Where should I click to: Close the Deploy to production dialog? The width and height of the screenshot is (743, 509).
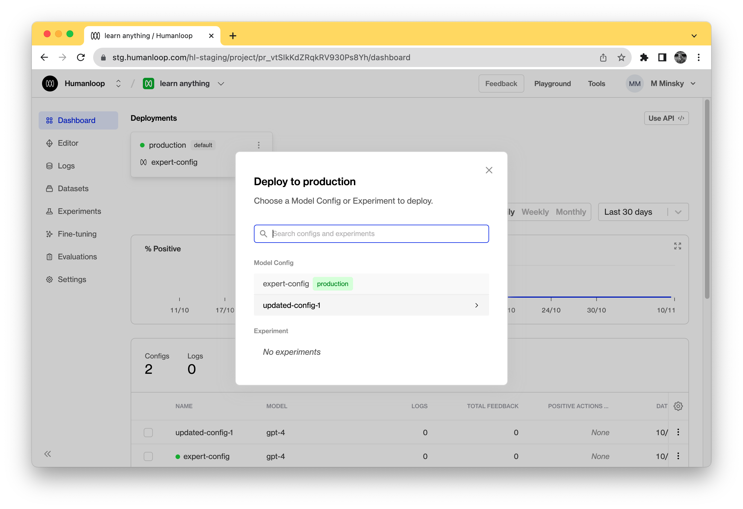click(489, 170)
